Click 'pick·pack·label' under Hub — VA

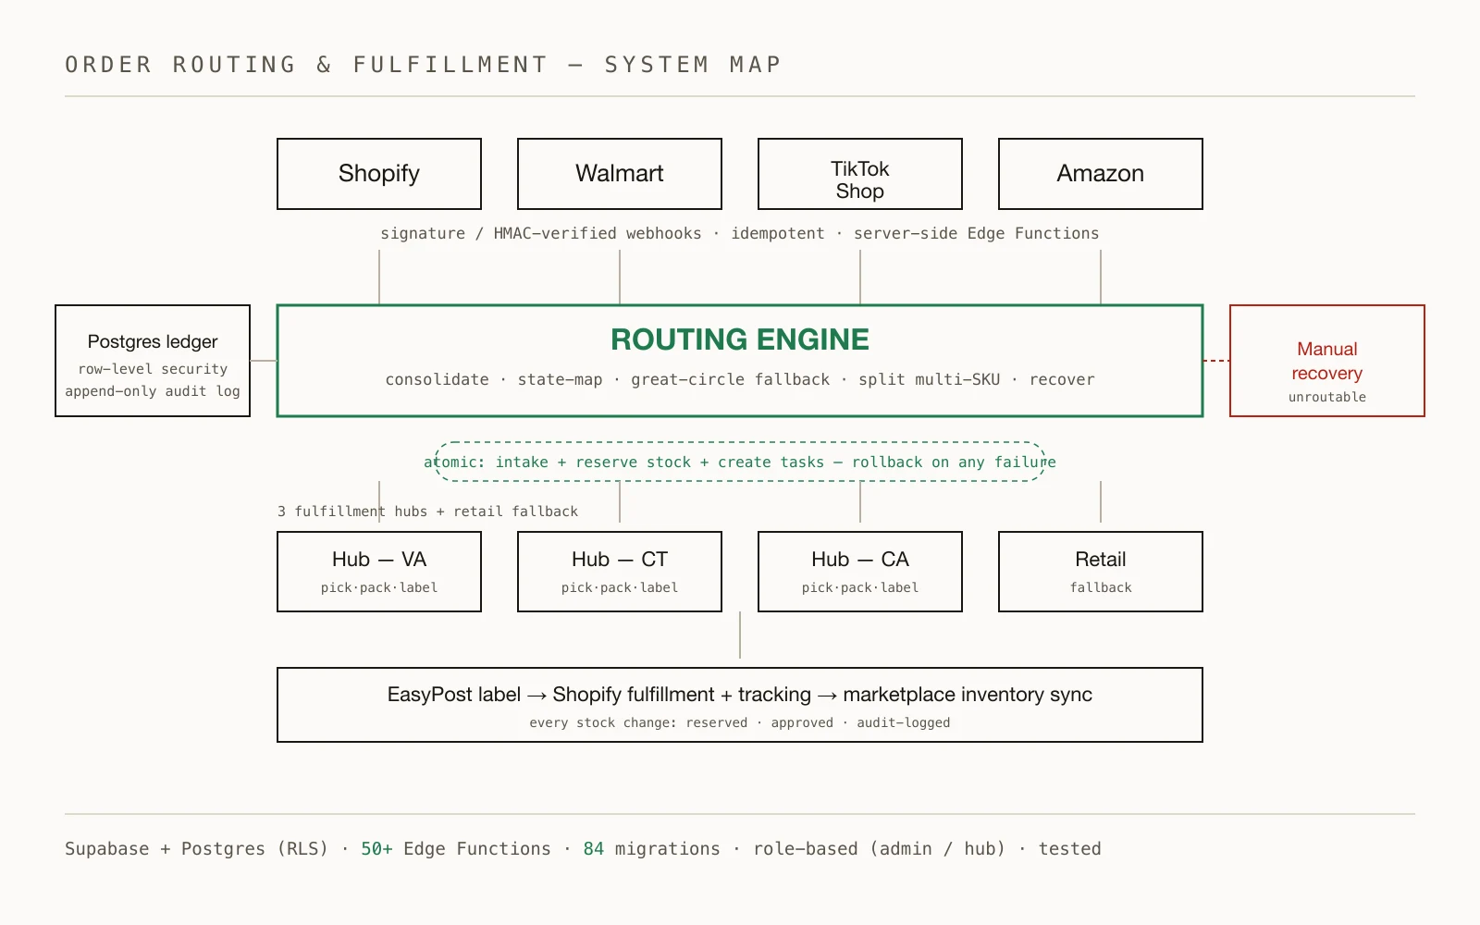tap(379, 587)
